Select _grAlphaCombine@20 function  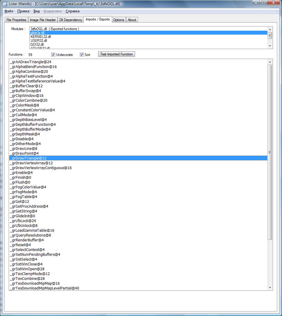[x=138, y=72]
